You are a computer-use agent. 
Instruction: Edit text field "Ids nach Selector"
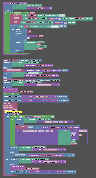click(x=32, y=62)
